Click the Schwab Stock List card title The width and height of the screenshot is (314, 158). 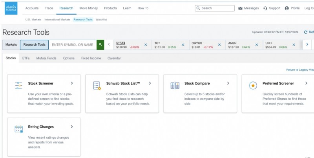(123, 83)
